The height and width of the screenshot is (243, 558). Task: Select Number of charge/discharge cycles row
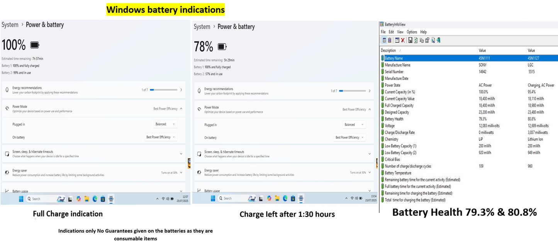(469, 166)
